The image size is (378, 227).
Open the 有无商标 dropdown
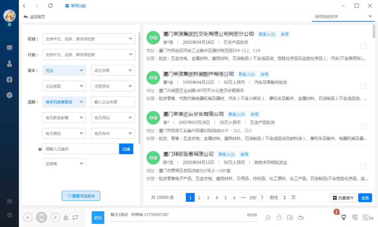click(x=64, y=133)
